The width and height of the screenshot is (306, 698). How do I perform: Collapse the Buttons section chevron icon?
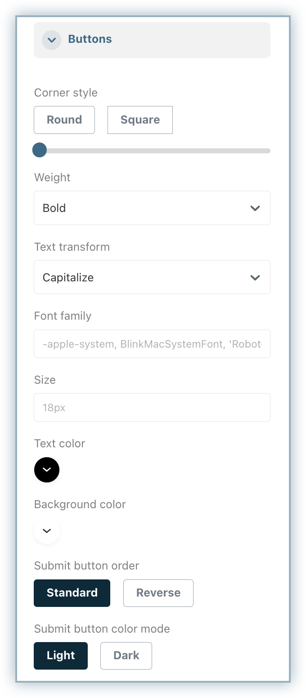pos(52,40)
